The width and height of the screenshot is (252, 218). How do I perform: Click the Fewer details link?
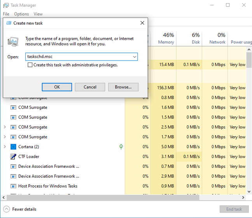[x=24, y=209]
